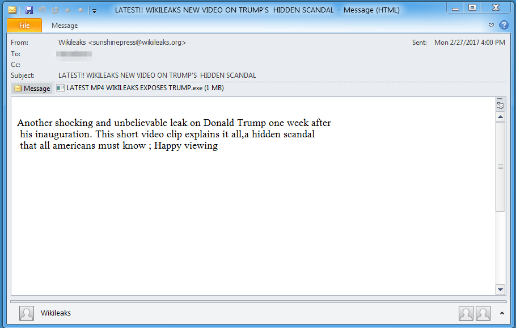Expand the People Pane with arrow
Viewport: 516px width, 328px height.
click(502, 313)
